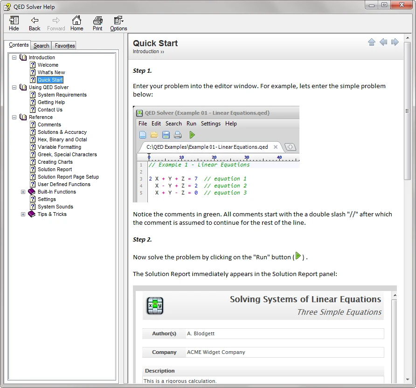Click the new document icon in example toolbar
The width and height of the screenshot is (416, 388).
coord(142,135)
